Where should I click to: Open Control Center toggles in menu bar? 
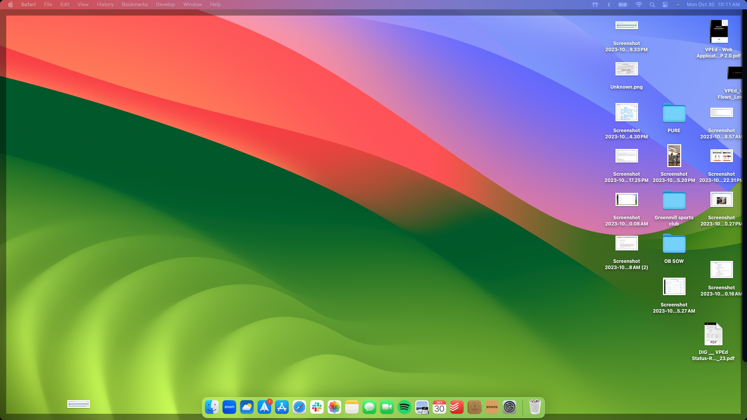[665, 5]
